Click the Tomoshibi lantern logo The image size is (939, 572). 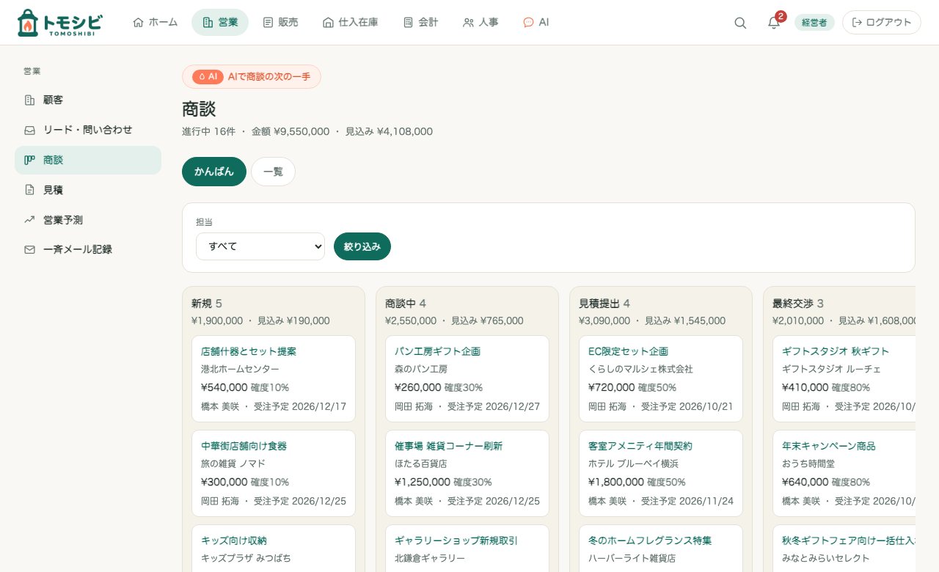tap(59, 23)
